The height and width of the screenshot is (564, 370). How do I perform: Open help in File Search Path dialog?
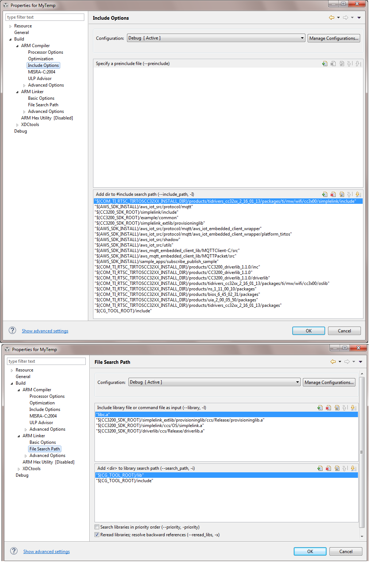coord(14,551)
